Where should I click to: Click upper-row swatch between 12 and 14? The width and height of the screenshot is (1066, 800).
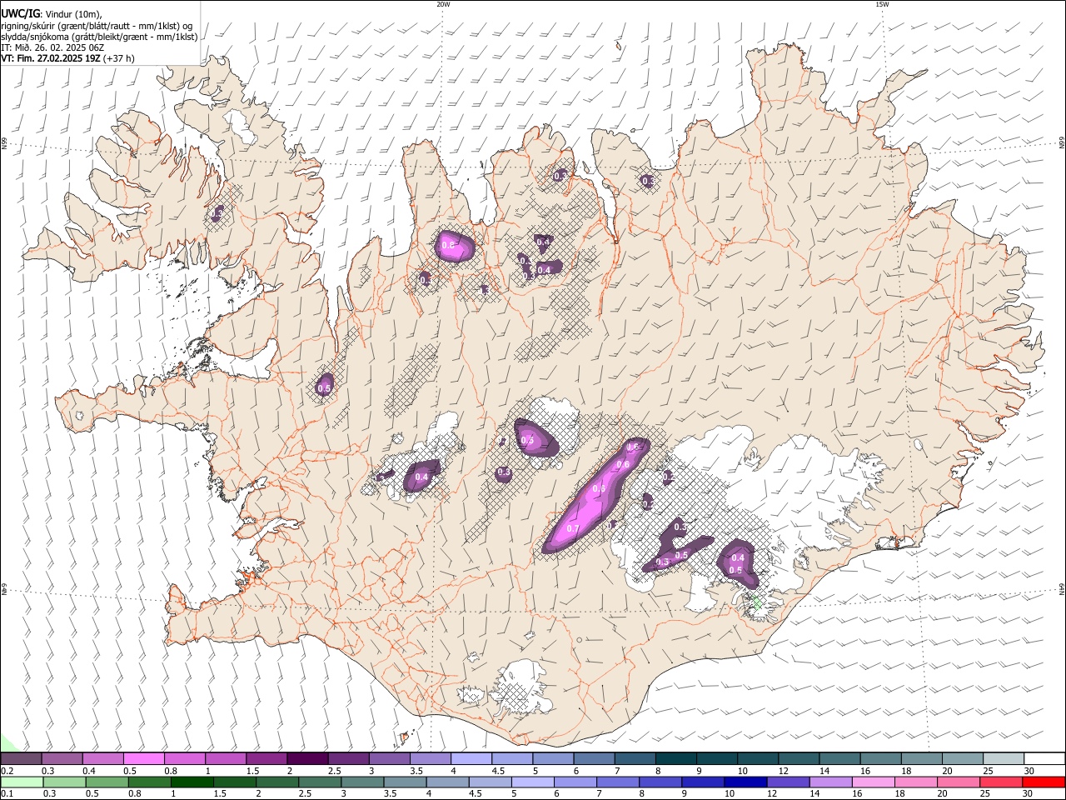798,758
